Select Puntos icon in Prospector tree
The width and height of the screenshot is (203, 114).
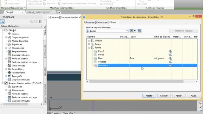pyautogui.click(x=9, y=34)
